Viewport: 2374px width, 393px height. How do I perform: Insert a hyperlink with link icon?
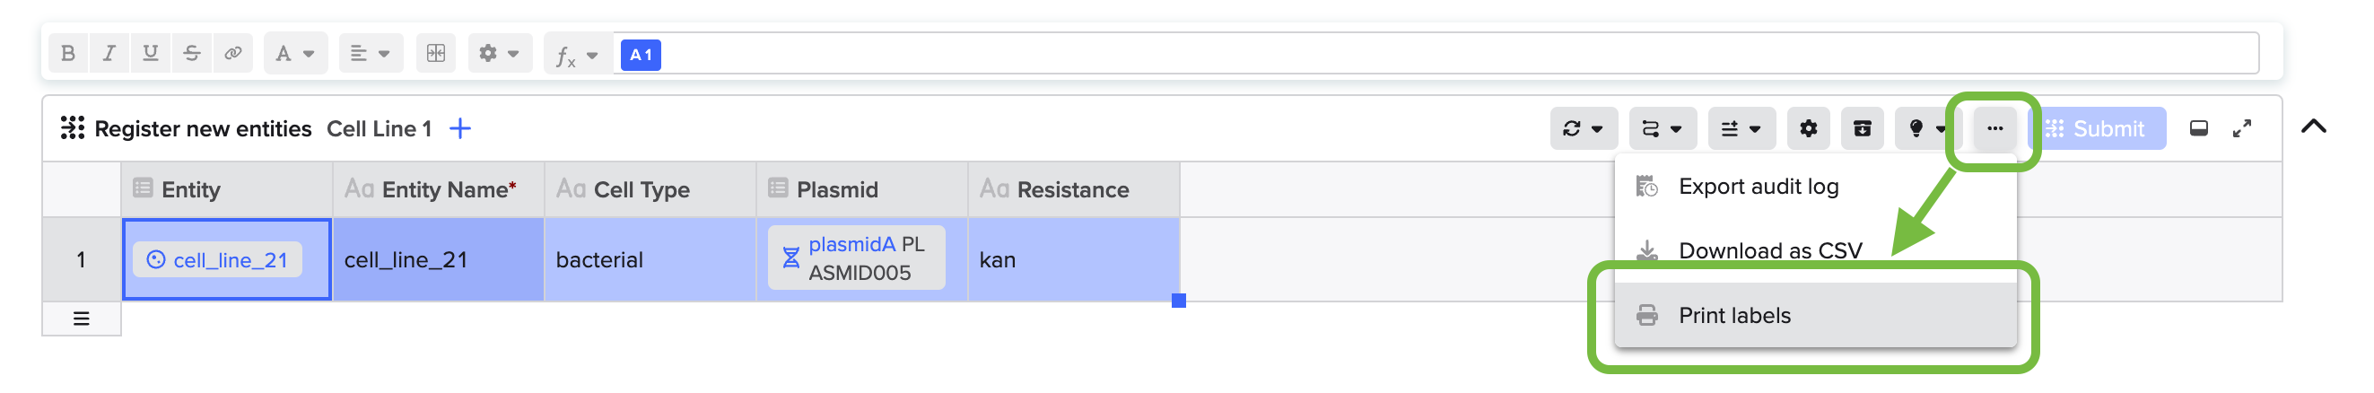[x=233, y=54]
